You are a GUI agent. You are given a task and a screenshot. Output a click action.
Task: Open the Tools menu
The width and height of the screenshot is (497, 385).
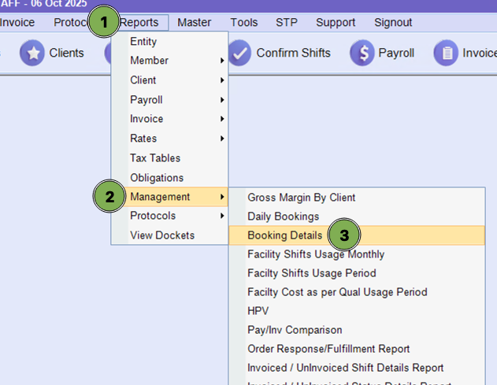tap(243, 23)
